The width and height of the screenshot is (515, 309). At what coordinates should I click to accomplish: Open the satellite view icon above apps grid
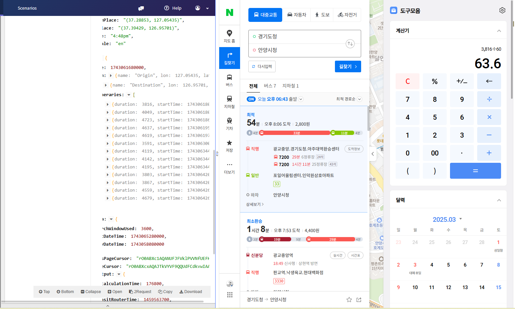[229, 283]
